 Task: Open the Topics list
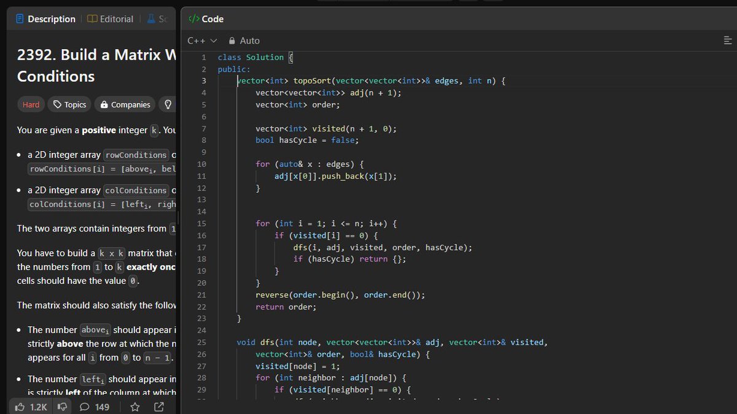[x=69, y=104]
